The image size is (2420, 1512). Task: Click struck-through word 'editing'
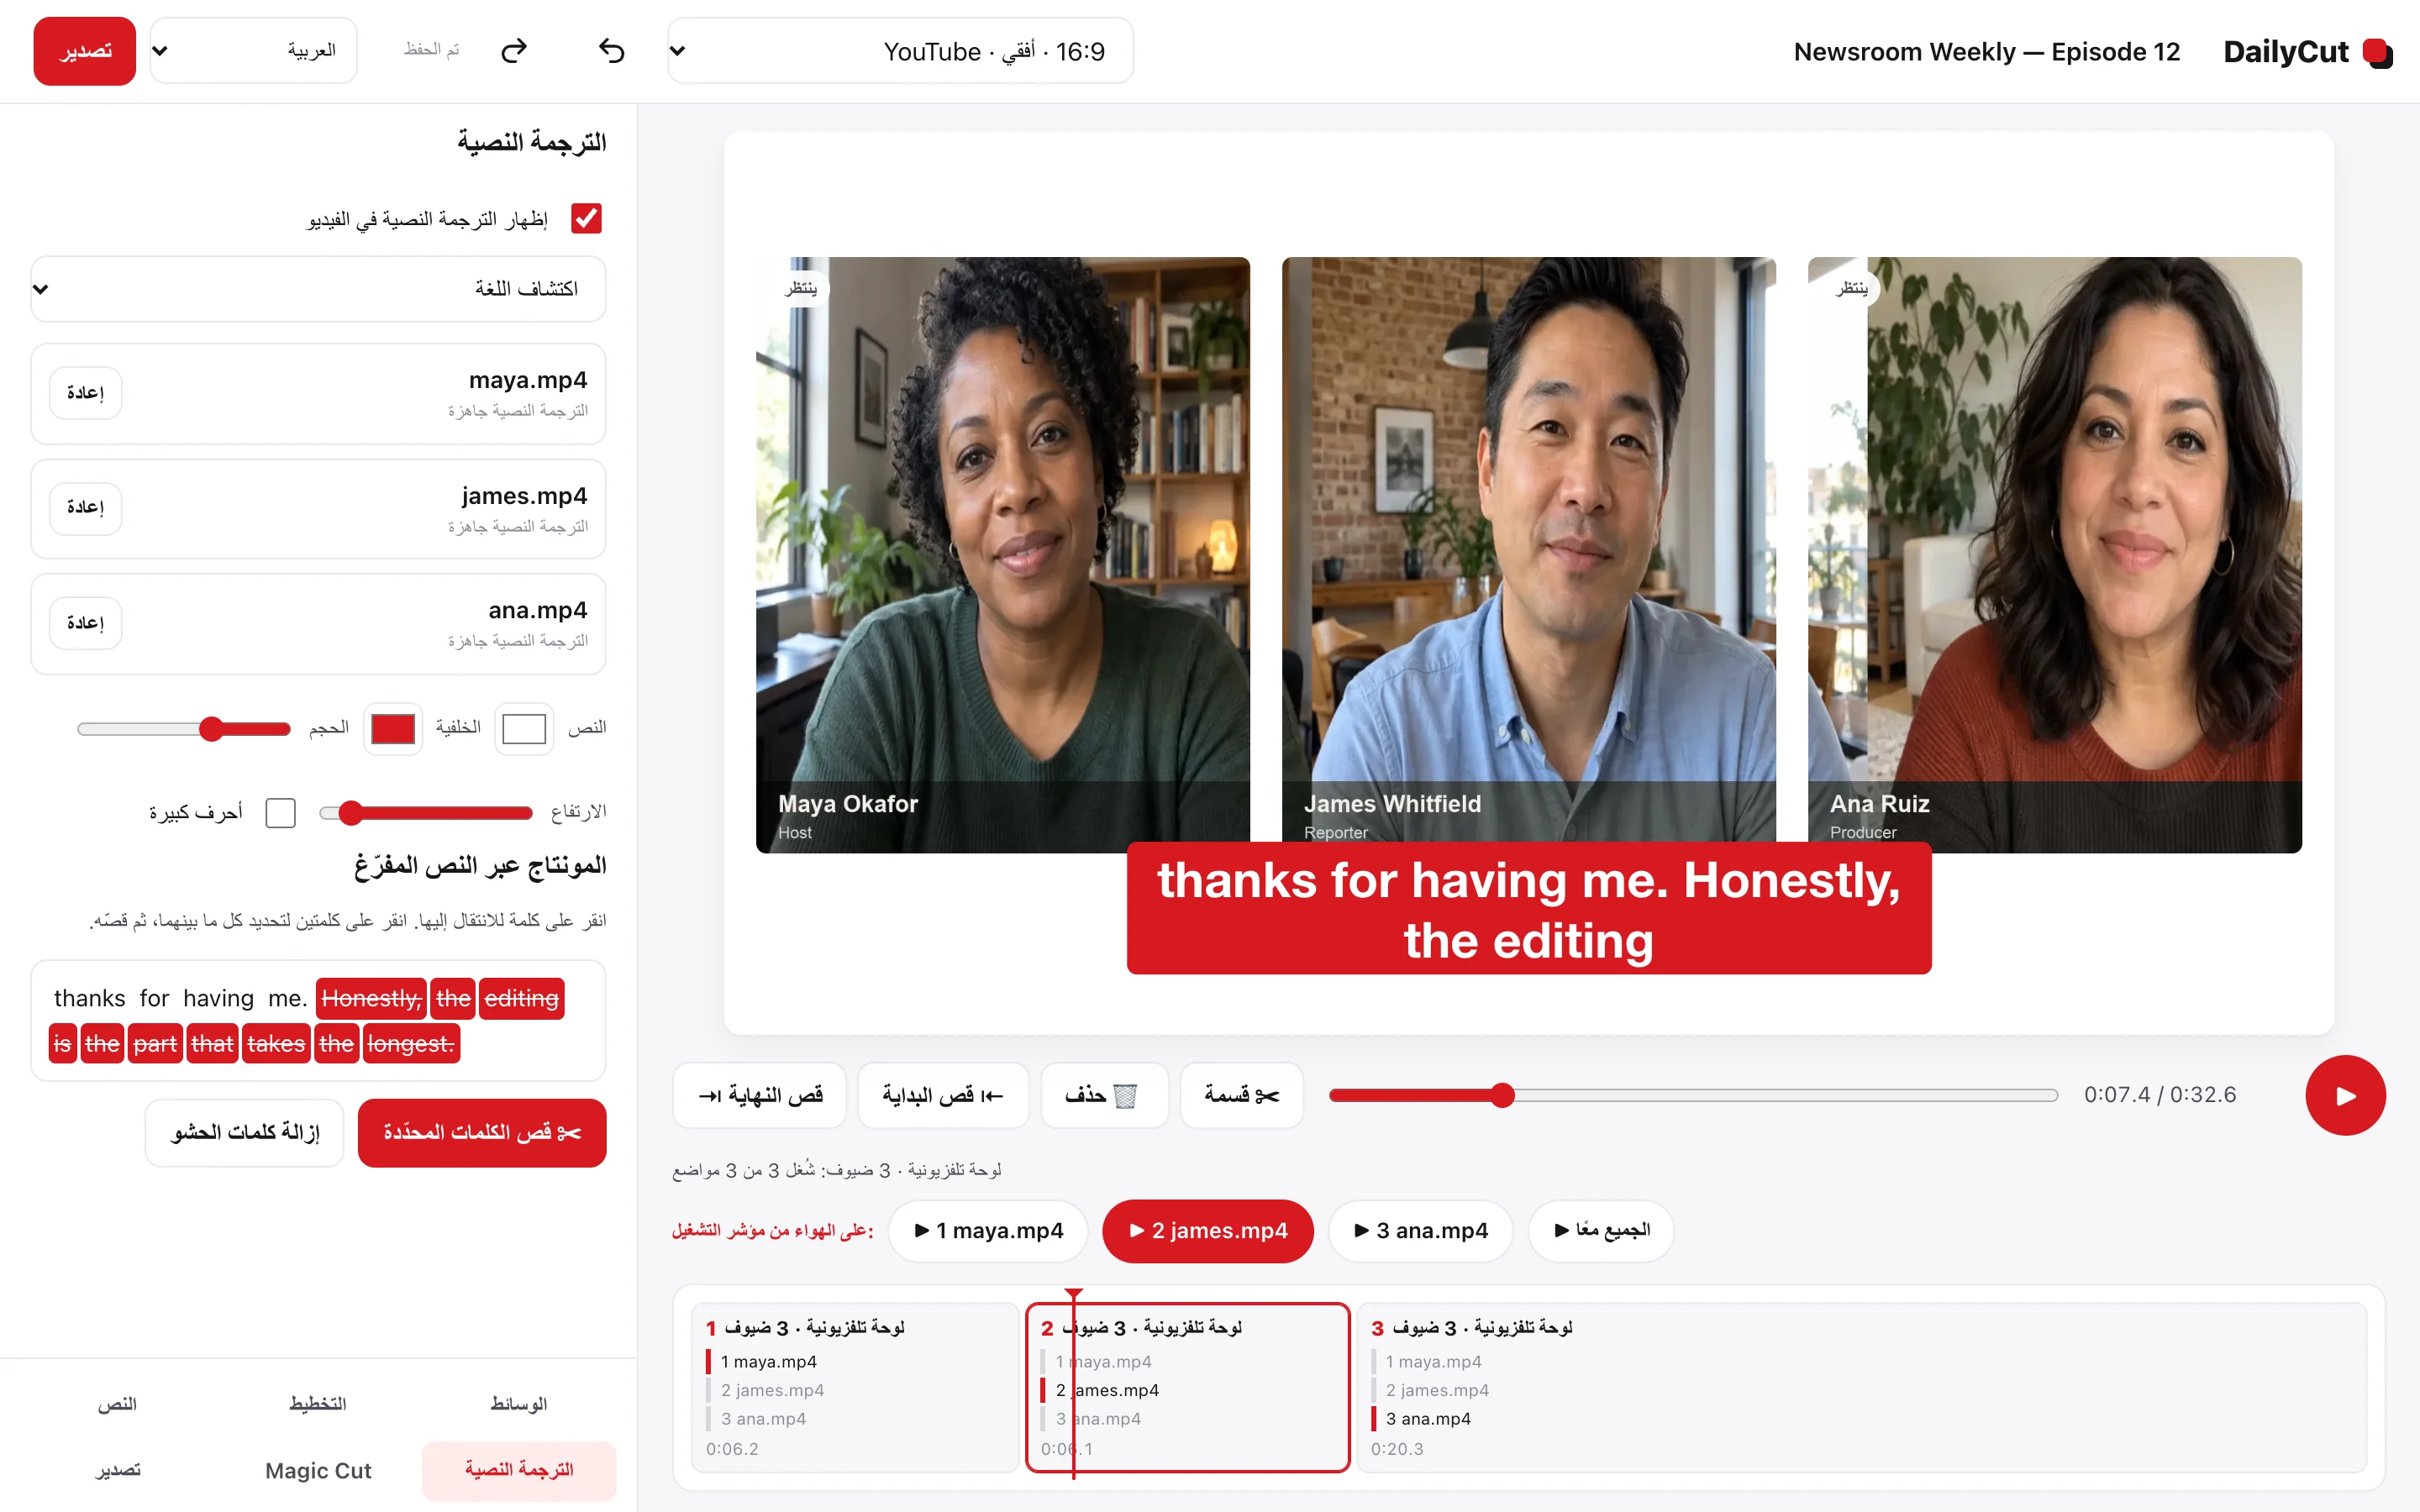[x=521, y=998]
